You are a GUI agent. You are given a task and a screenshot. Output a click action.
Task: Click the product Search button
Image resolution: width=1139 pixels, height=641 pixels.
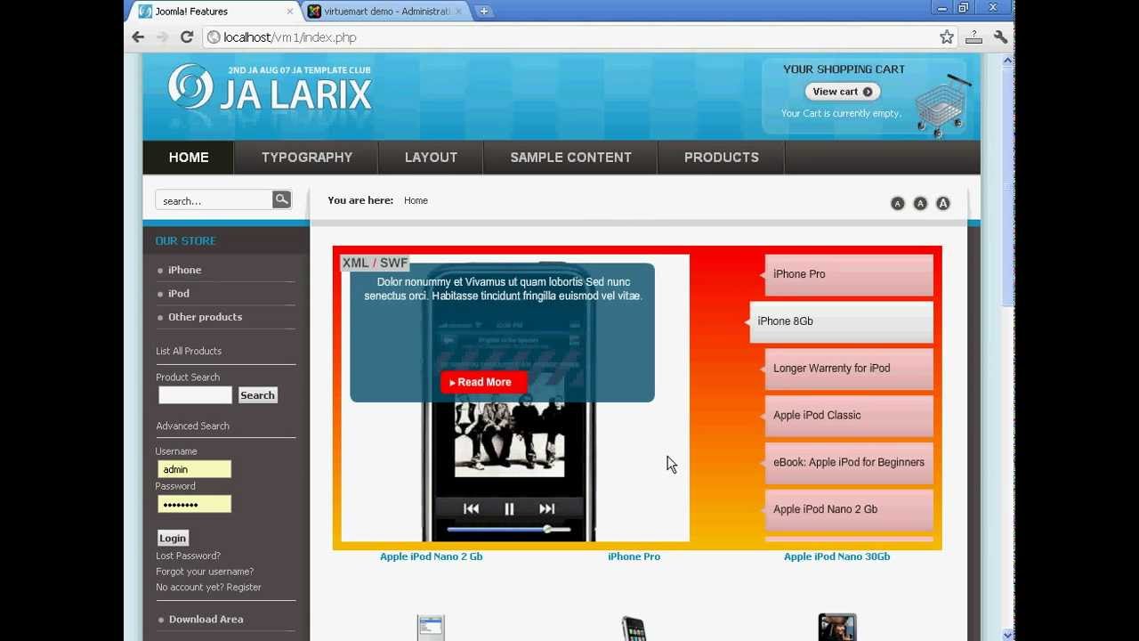click(258, 395)
